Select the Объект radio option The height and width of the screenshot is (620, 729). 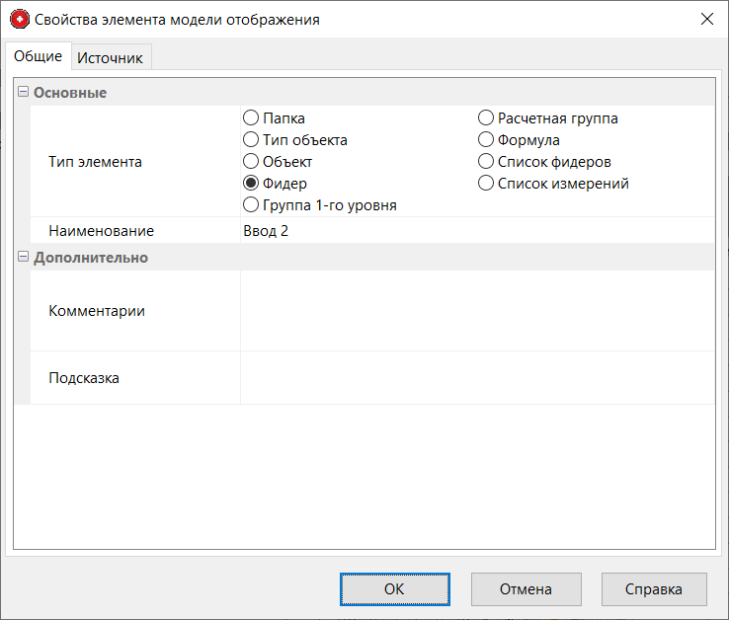tap(251, 162)
